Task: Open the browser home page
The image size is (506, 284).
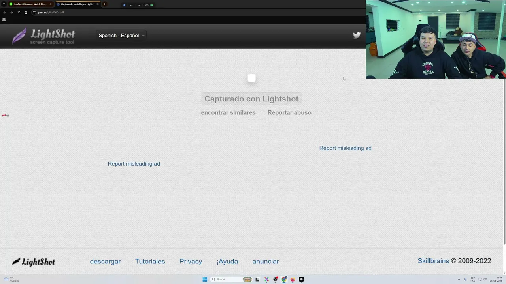Action: [26, 12]
